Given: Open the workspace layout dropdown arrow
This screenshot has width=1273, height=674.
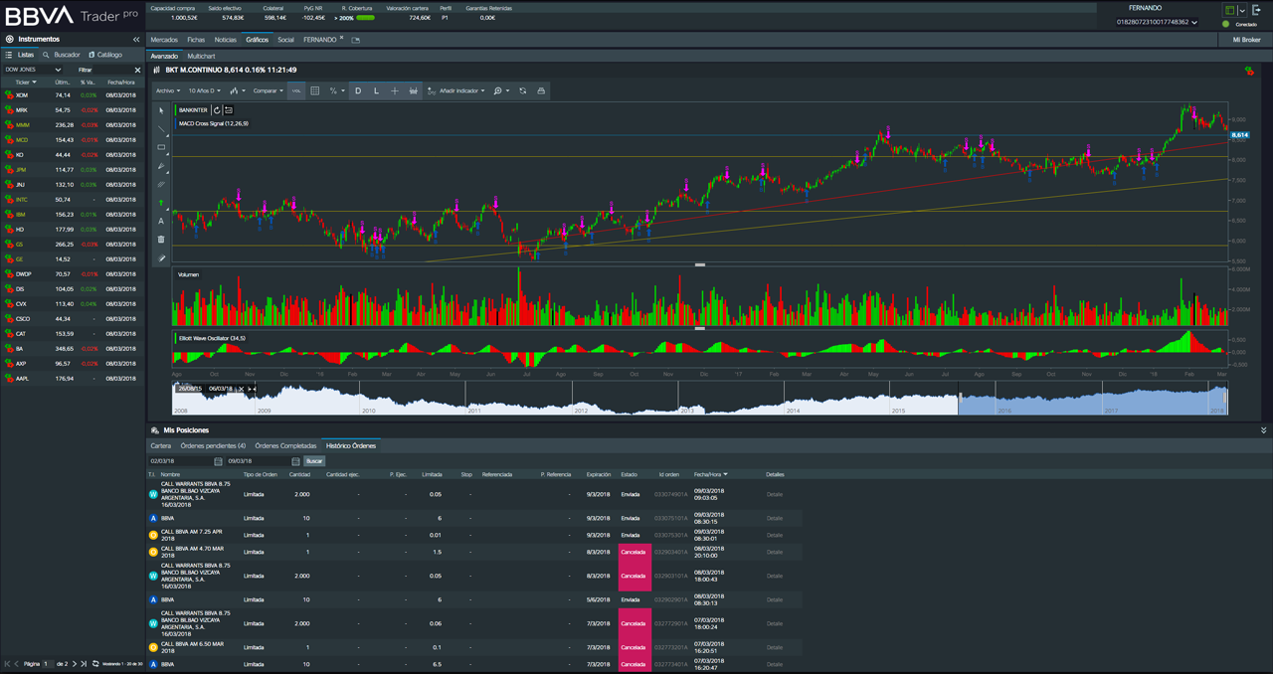Looking at the screenshot, I should point(1242,10).
